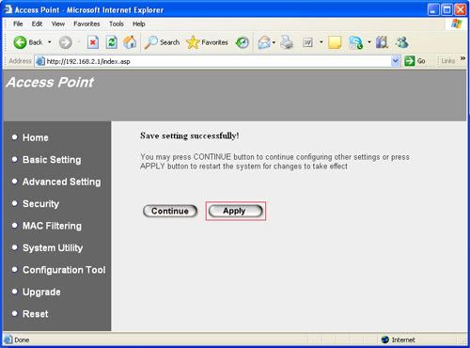Click the 'Done' status bar text
This screenshot has height=348, width=470.
tap(22, 340)
